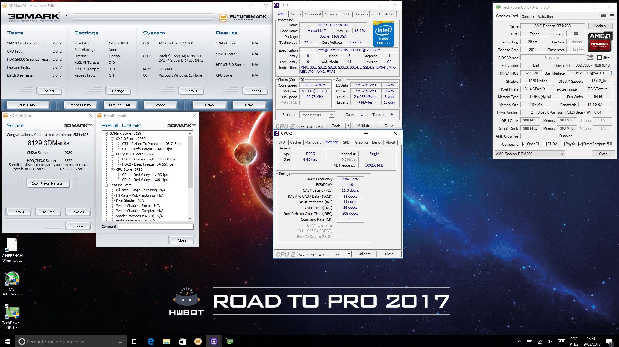This screenshot has width=619, height=347.
Task: Click the Result Details scrollbar down arrow
Action: click(190, 219)
